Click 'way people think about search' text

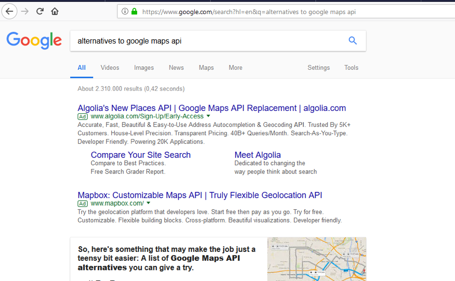[x=275, y=172]
